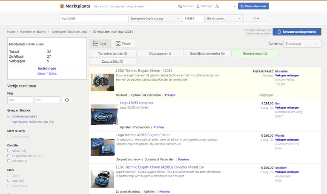Check the Lego Primo brand checkbox
Image resolution: width=327 pixels, height=194 pixels.
coord(9,186)
